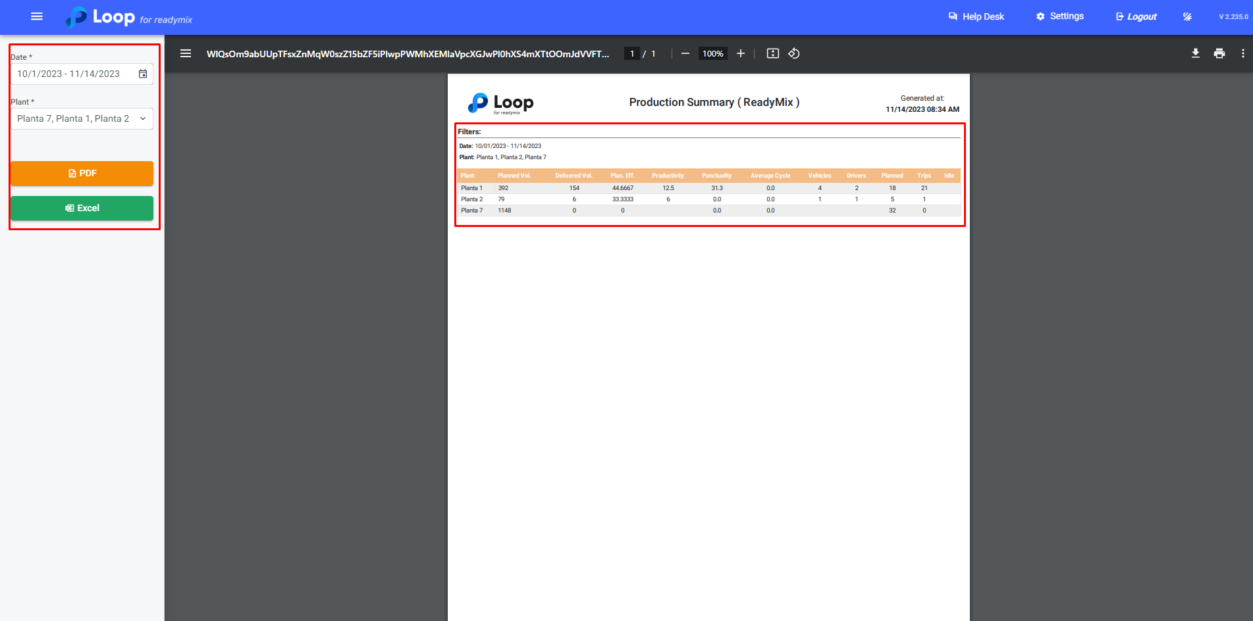The width and height of the screenshot is (1253, 621).
Task: Fit the PDF to page
Action: 773,53
